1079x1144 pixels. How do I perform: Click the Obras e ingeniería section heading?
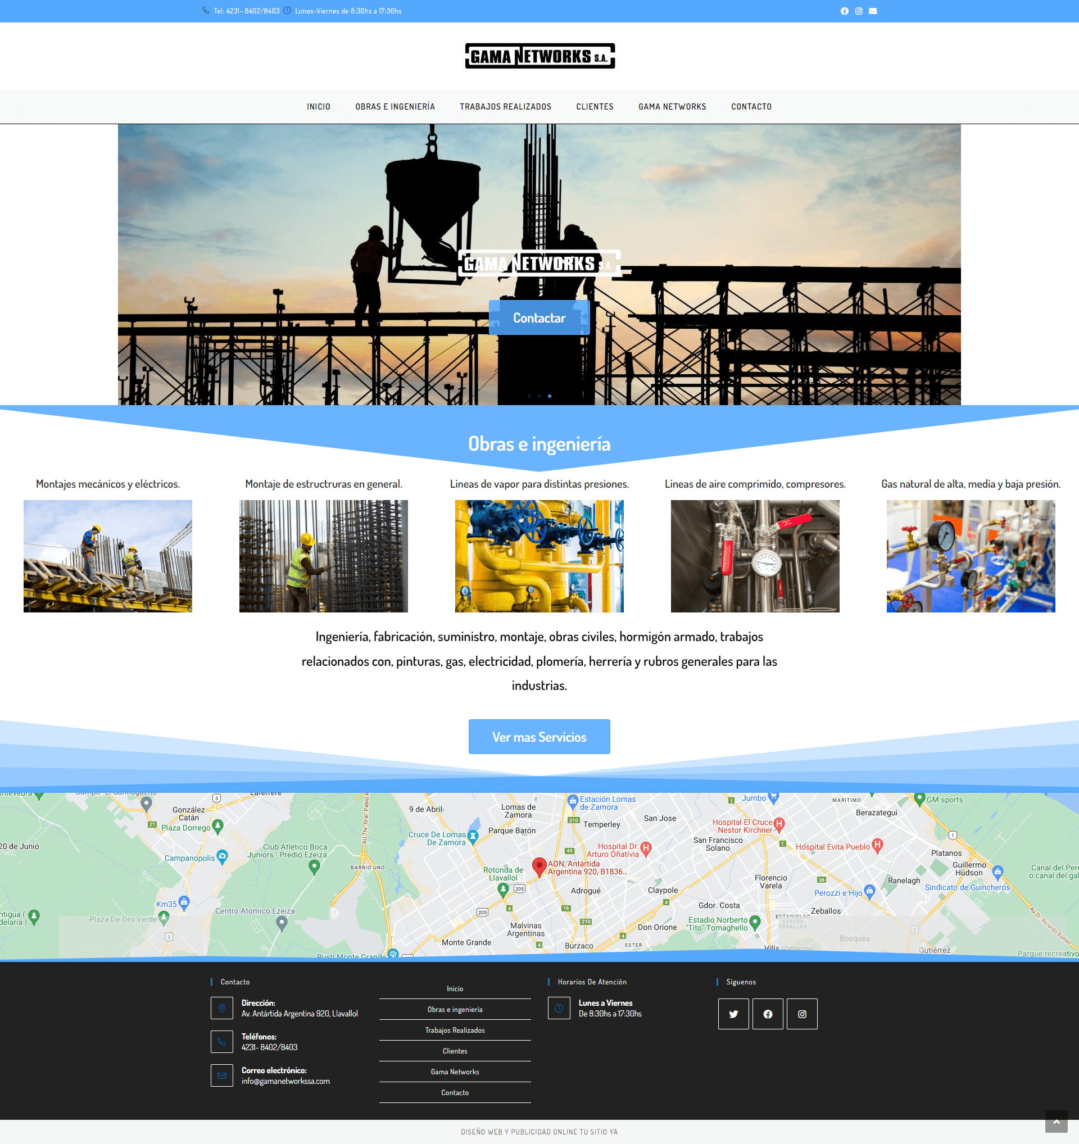click(x=539, y=444)
